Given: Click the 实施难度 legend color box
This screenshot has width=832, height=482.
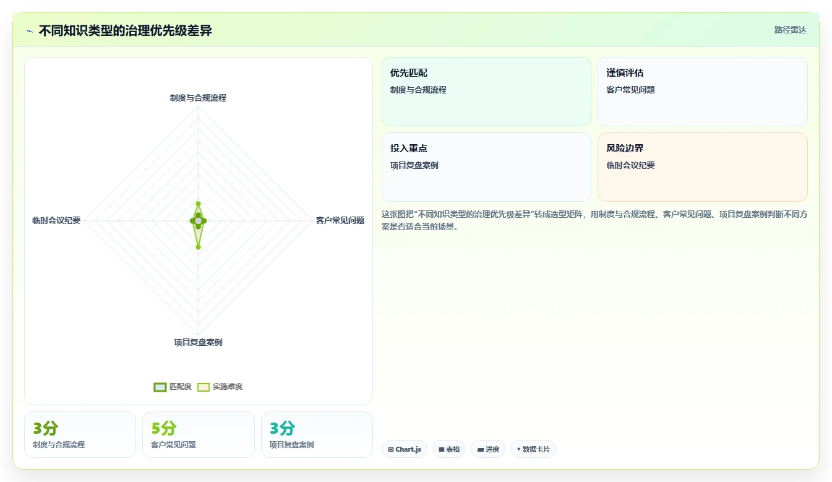Looking at the screenshot, I should click(x=204, y=387).
